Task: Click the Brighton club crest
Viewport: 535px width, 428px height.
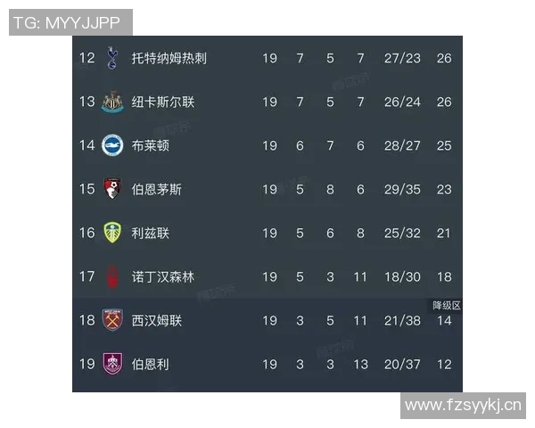Action: (x=112, y=145)
